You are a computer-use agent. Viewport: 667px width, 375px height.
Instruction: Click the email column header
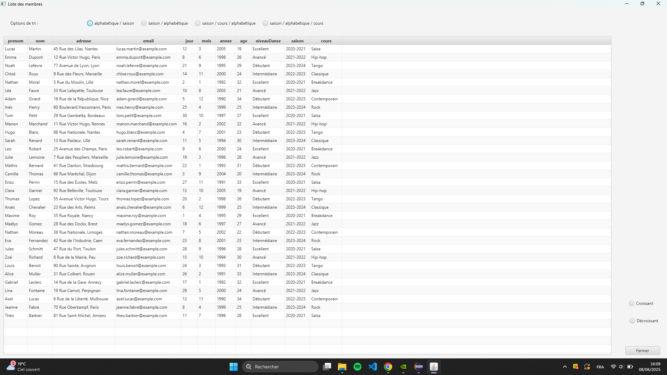click(x=148, y=41)
